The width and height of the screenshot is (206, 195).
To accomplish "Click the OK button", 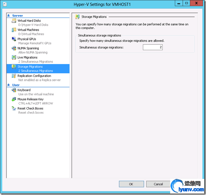I will [x=131, y=184].
